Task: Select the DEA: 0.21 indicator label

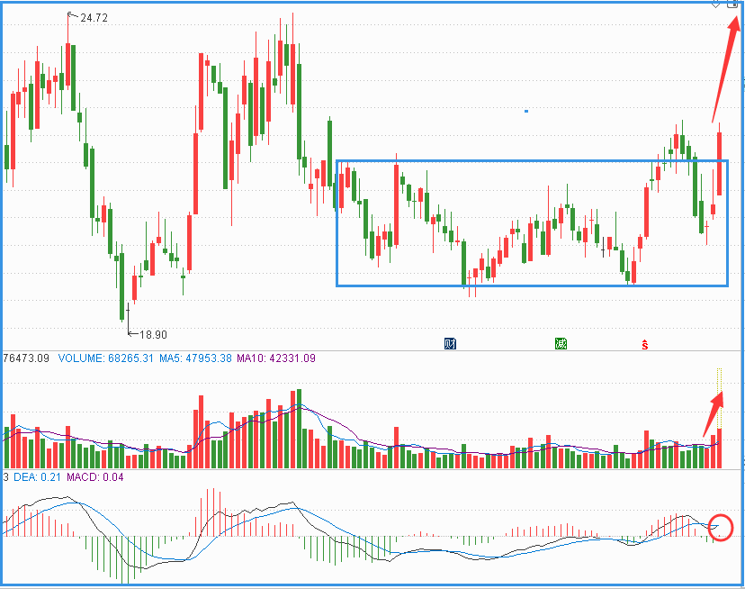Action: [37, 476]
